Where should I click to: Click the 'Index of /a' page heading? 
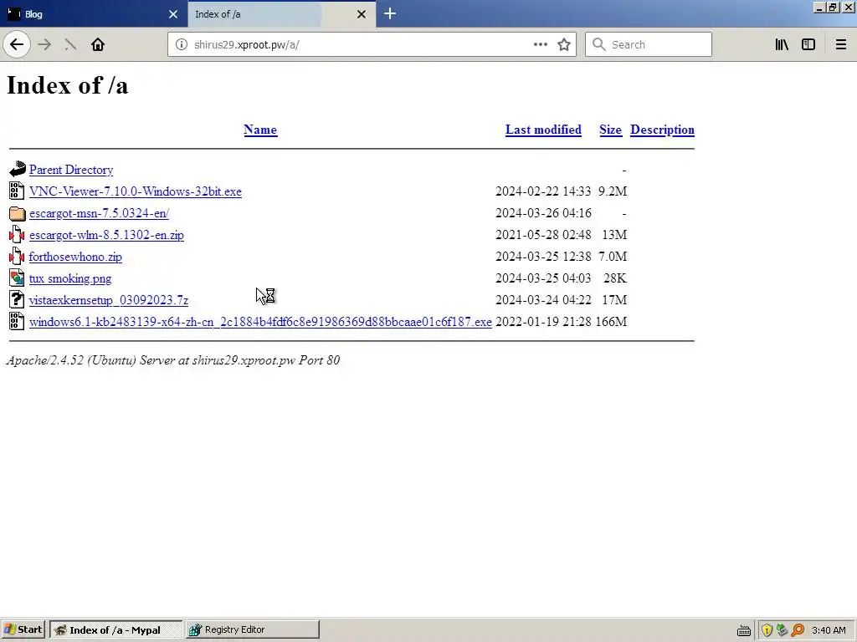point(68,85)
